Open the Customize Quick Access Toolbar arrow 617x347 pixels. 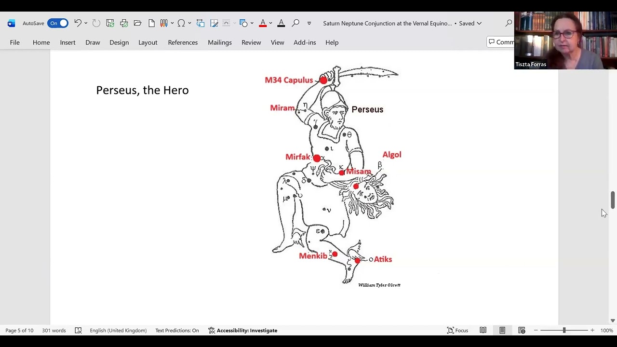(x=309, y=23)
